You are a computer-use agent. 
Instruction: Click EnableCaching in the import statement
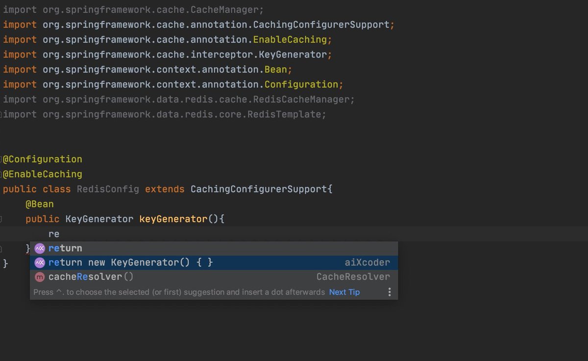pyautogui.click(x=290, y=40)
